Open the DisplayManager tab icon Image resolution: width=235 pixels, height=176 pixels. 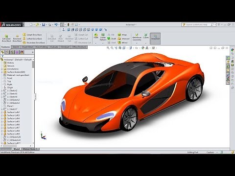point(22,52)
